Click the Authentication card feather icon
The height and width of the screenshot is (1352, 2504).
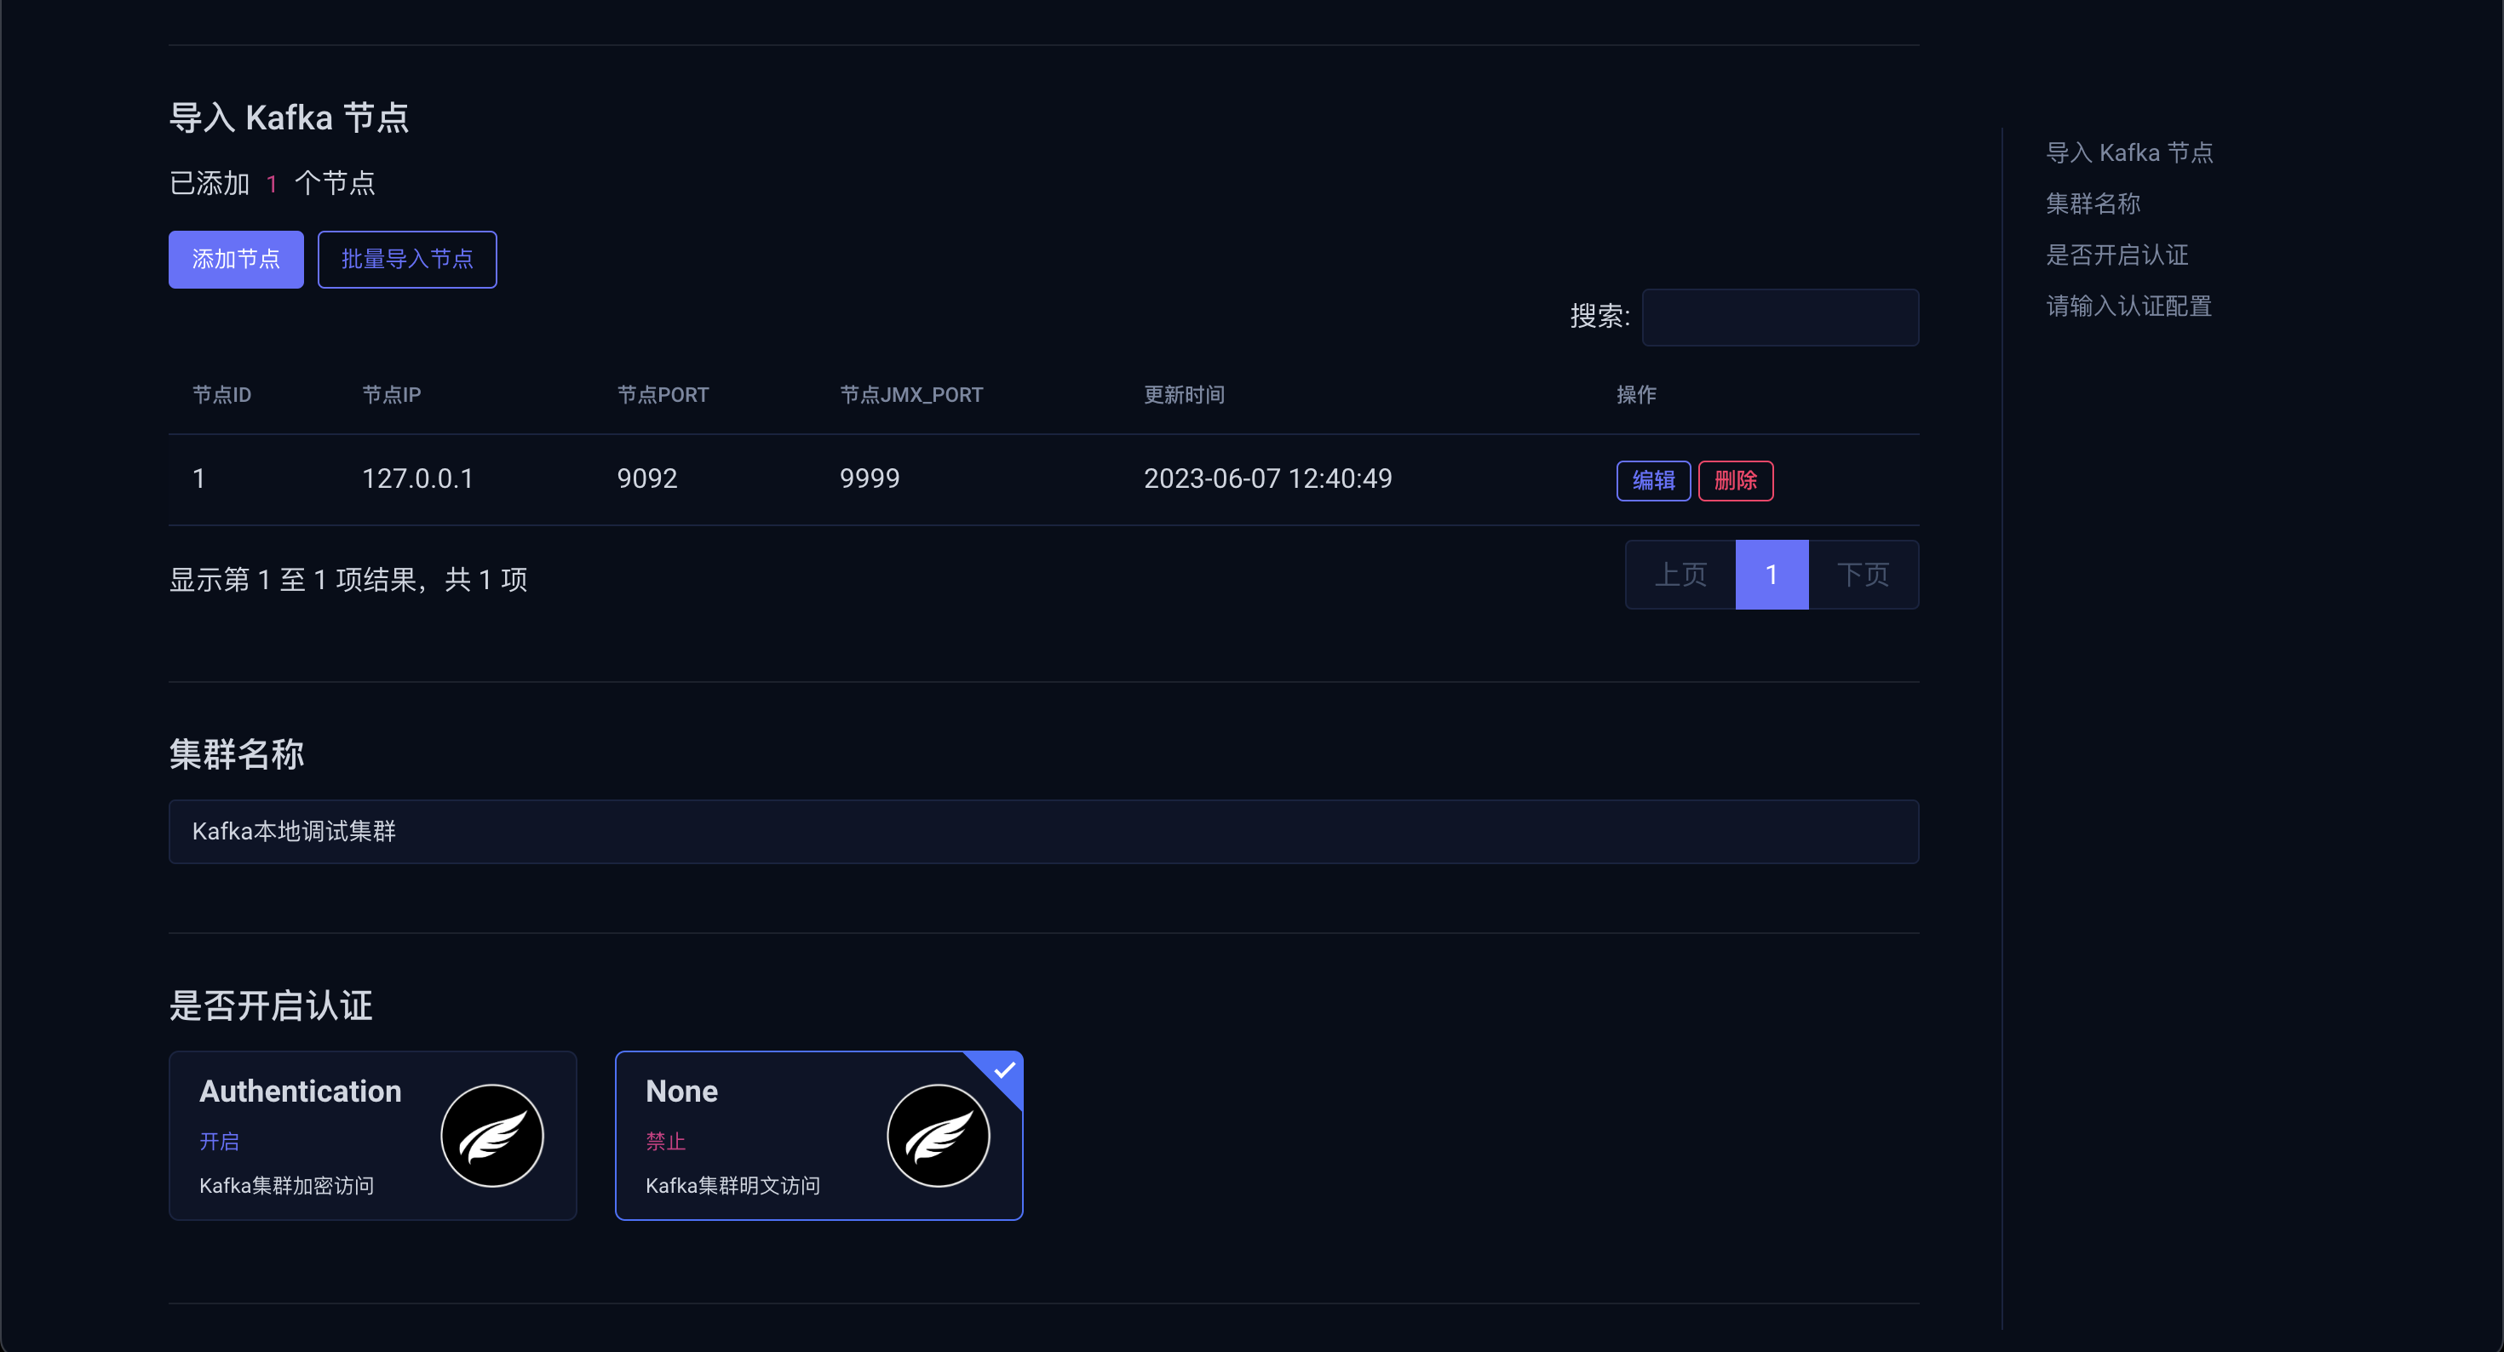pos(492,1135)
